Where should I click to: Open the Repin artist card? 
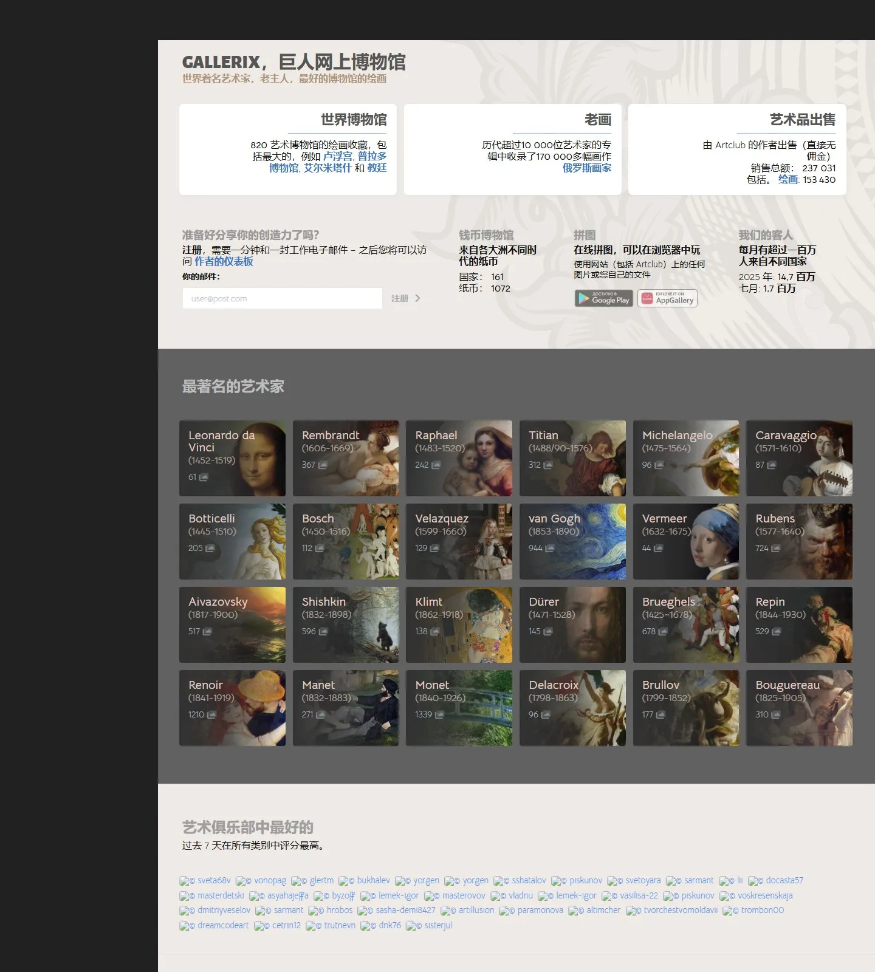click(x=799, y=625)
